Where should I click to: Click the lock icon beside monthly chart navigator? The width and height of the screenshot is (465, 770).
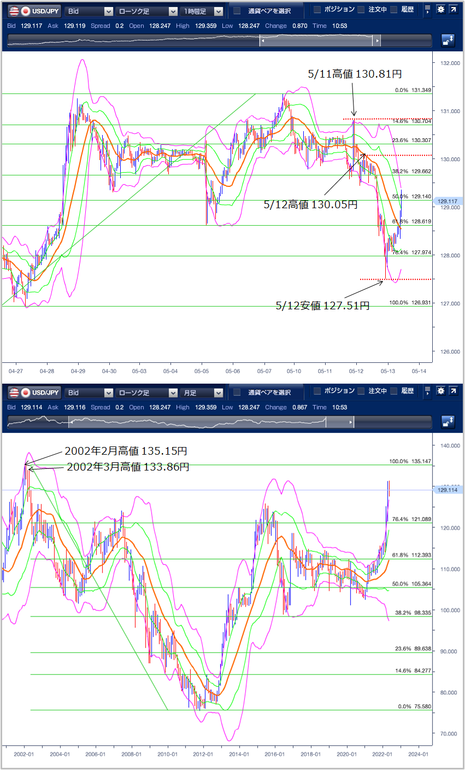[x=448, y=422]
